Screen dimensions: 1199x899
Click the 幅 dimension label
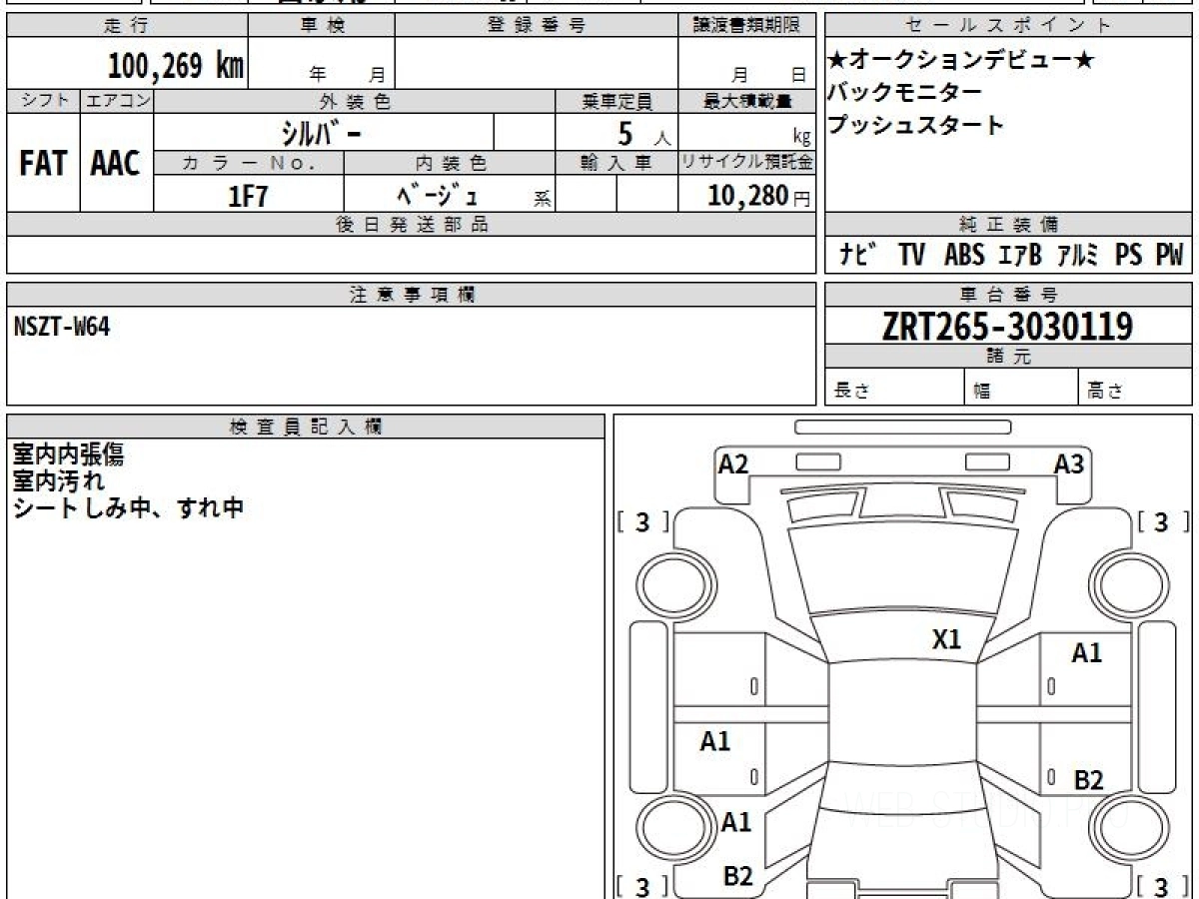tap(982, 392)
